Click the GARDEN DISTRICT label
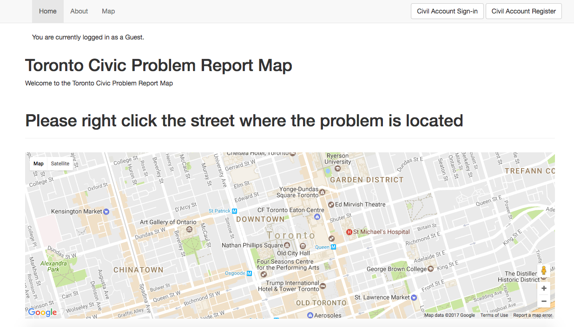This screenshot has height=327, width=574. (x=367, y=180)
